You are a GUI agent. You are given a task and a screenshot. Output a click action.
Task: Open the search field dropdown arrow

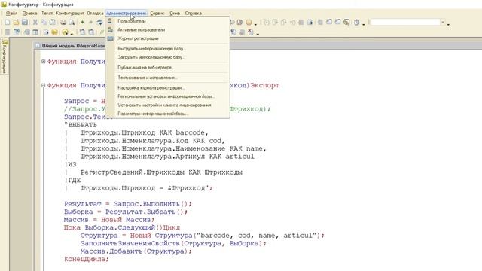pos(443,22)
